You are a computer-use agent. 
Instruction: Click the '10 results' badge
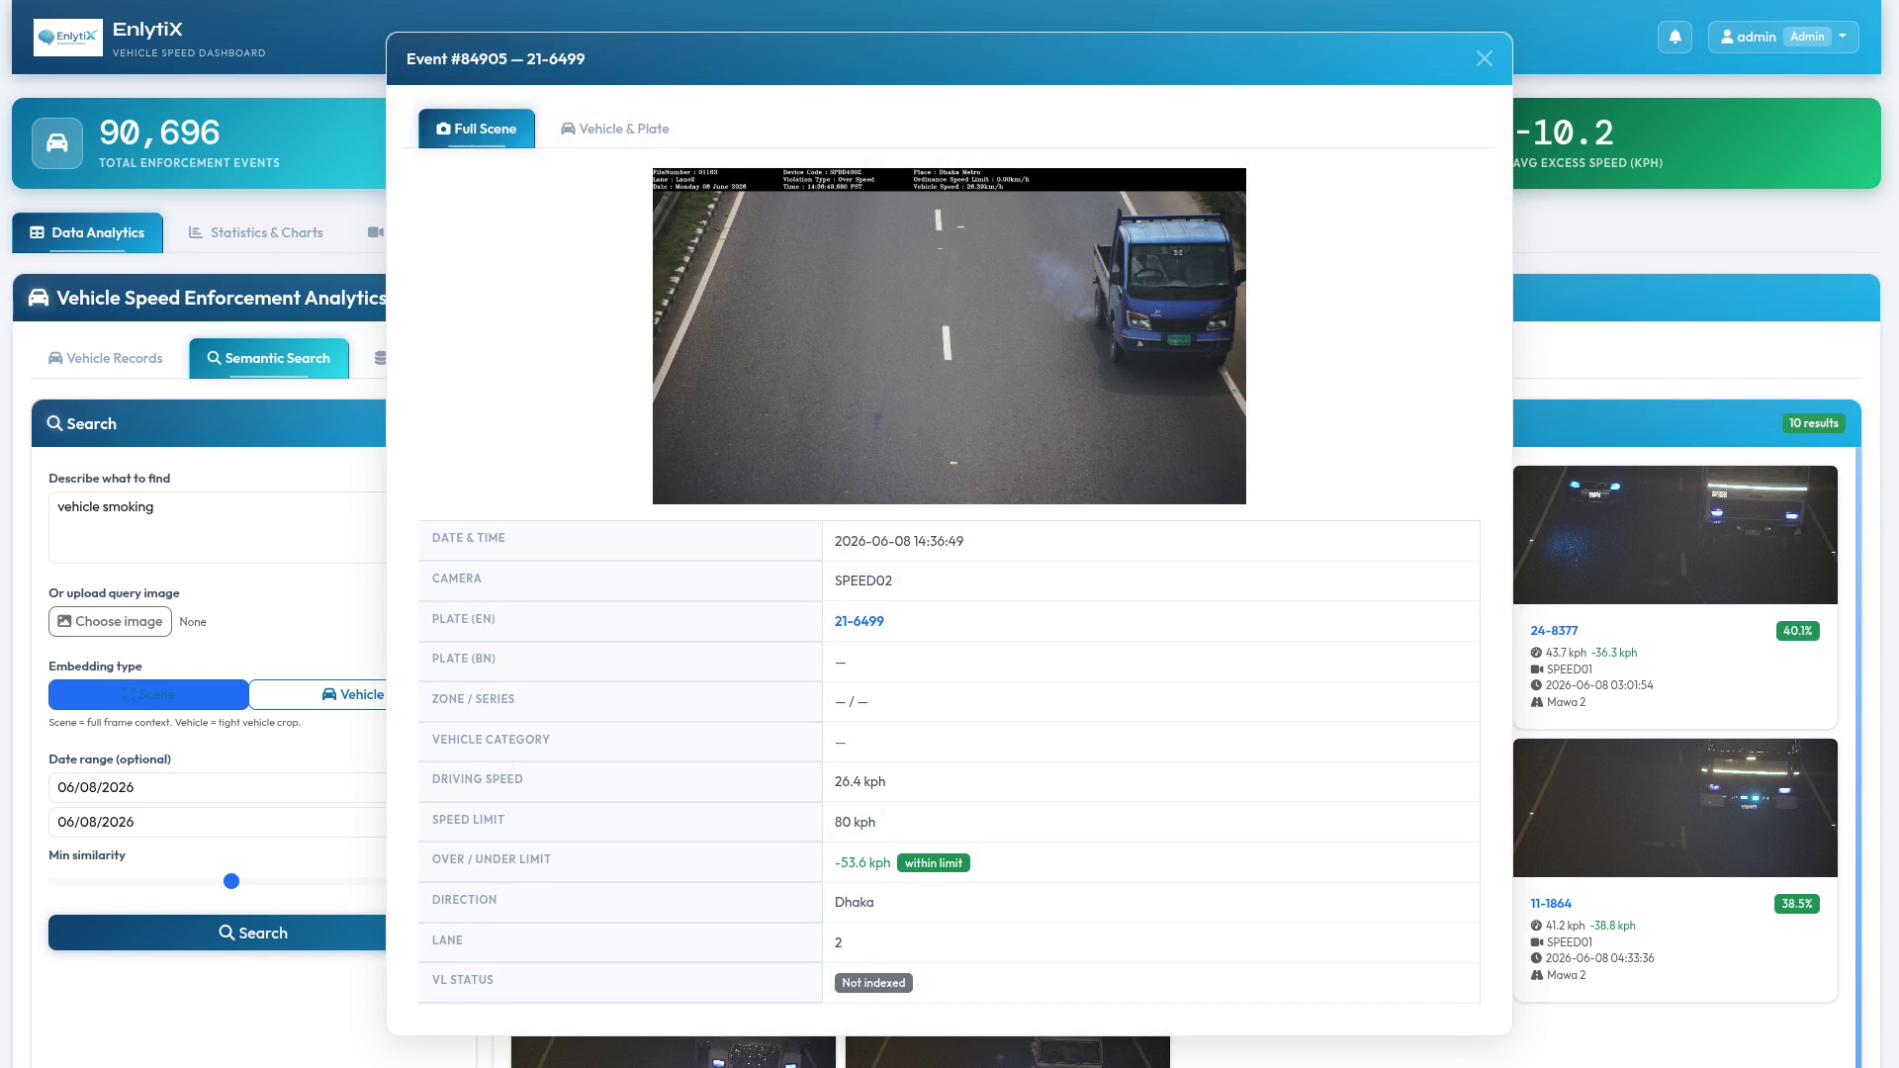[1813, 423]
